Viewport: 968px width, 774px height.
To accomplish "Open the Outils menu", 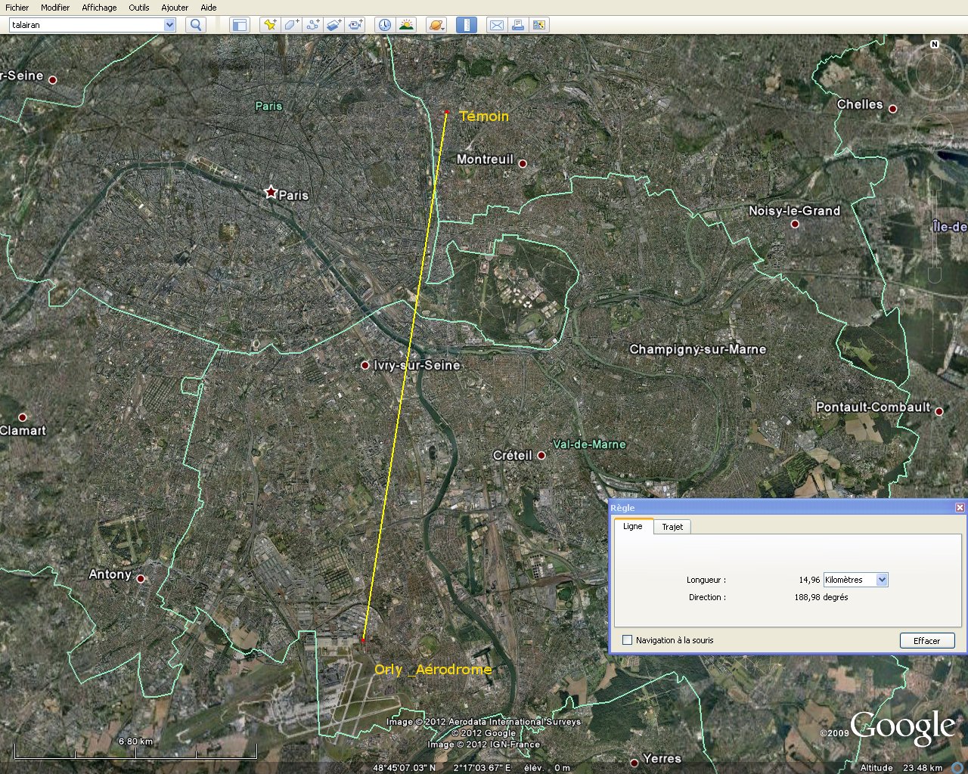I will pyautogui.click(x=138, y=8).
